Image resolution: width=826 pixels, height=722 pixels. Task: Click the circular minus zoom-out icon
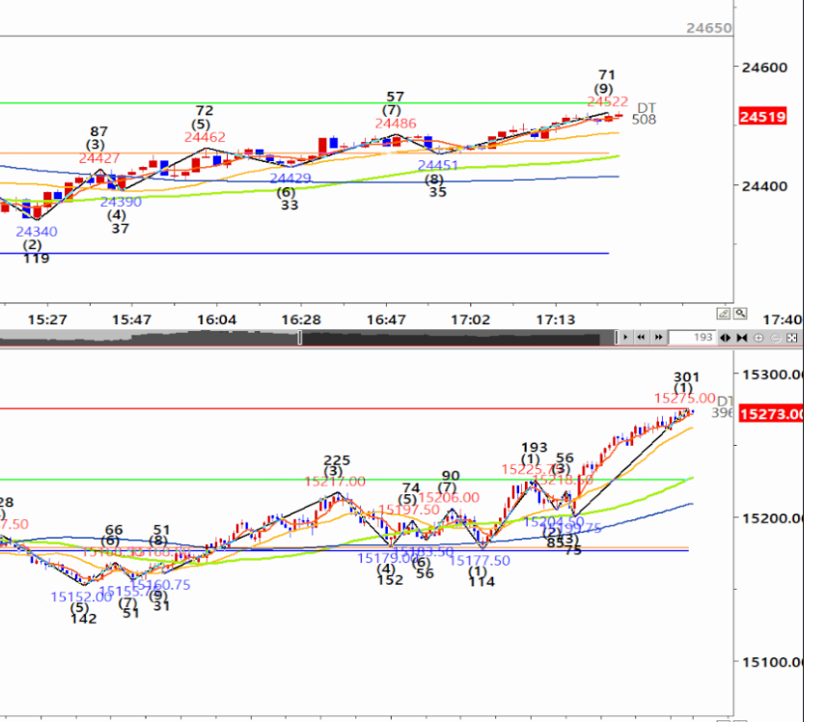(x=775, y=337)
